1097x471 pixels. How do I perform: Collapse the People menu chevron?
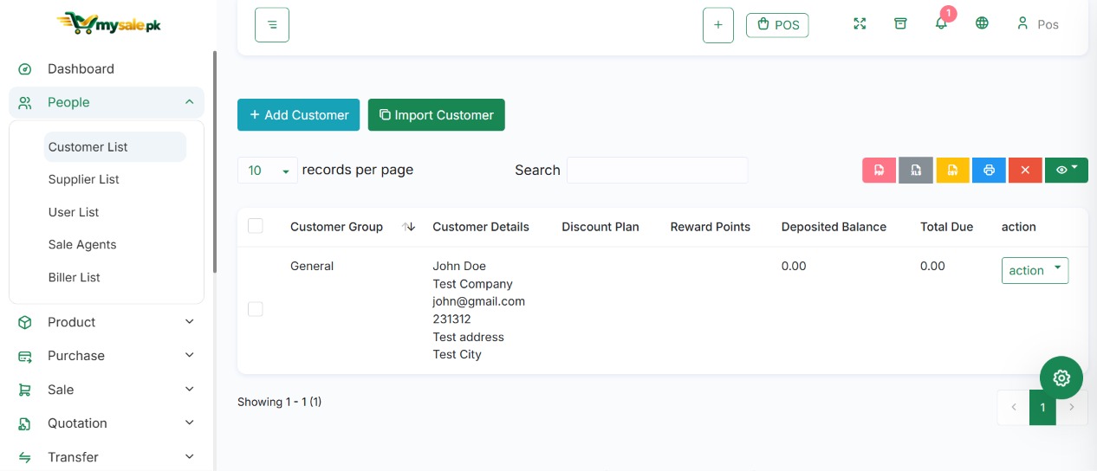point(189,102)
